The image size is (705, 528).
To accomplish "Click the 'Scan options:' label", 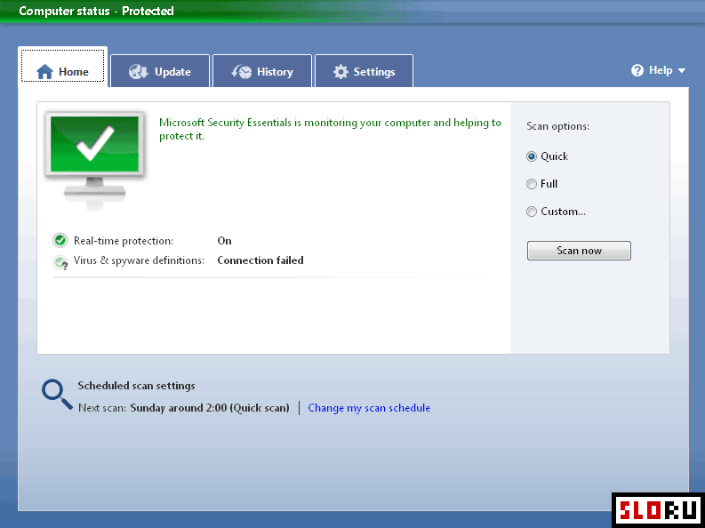I will point(557,126).
